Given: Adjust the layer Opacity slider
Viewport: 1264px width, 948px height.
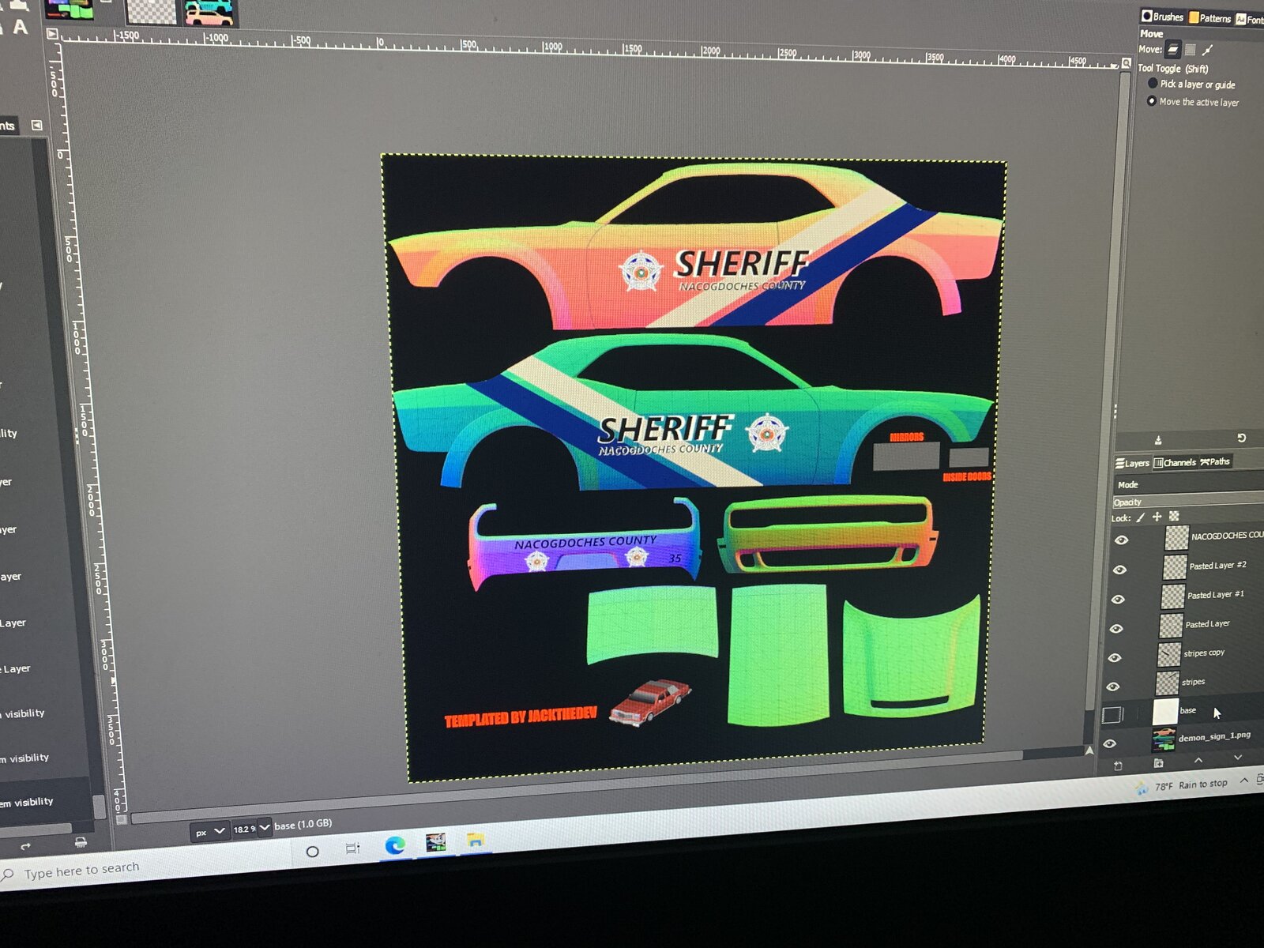Looking at the screenshot, I should click(1185, 501).
